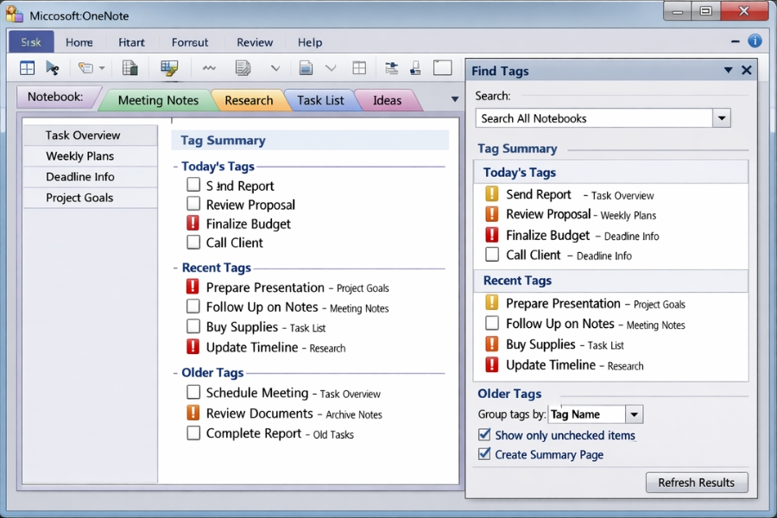
Task: Switch to the Research section tab
Action: [x=250, y=99]
